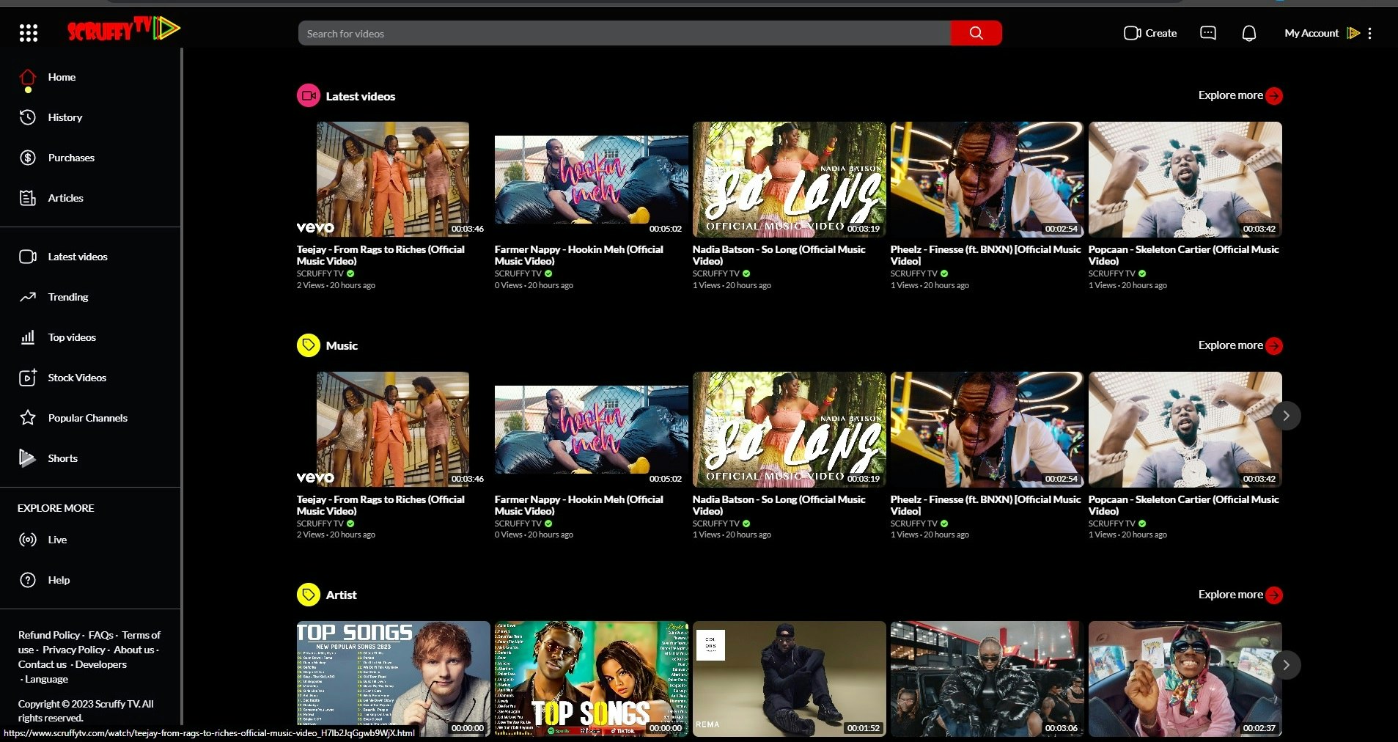Click red arrow beside Music Explore more
1398x742 pixels.
tap(1274, 346)
